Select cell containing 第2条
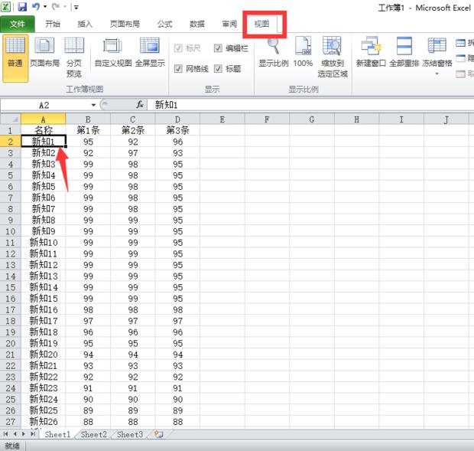 tap(133, 130)
